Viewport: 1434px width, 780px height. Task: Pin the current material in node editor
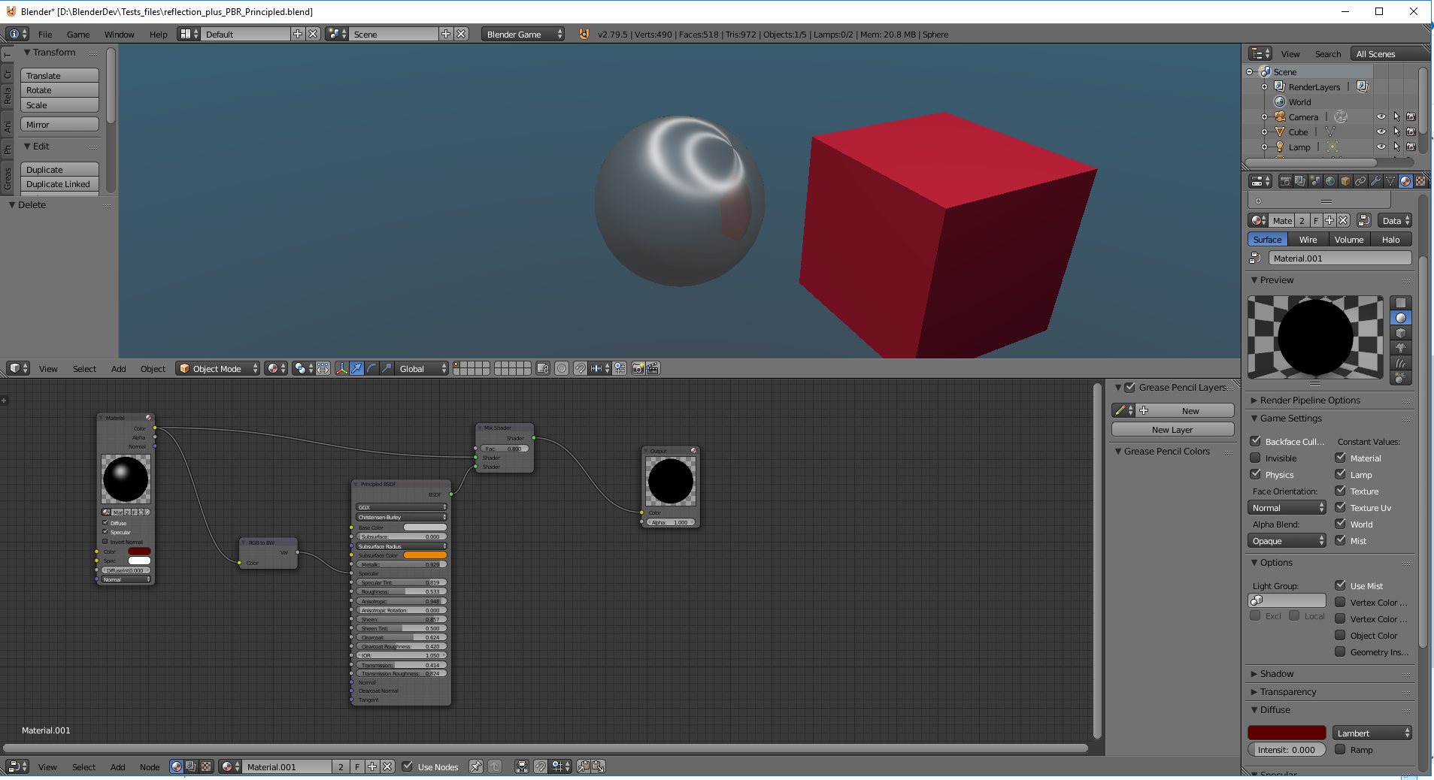[x=476, y=766]
